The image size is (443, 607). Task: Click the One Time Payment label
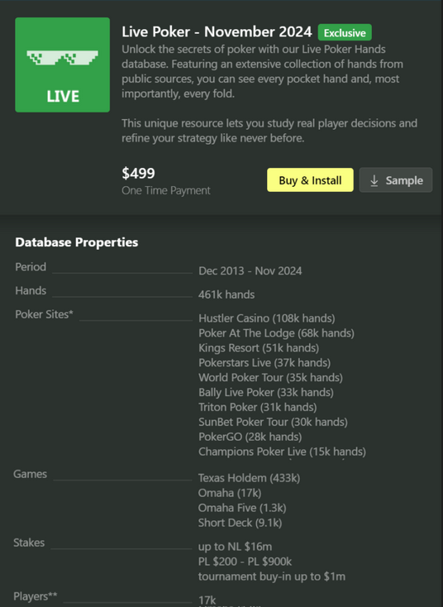coord(166,190)
